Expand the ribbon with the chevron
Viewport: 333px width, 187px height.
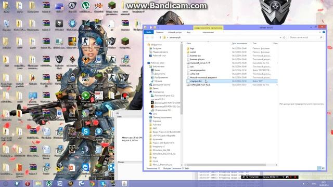pos(320,32)
